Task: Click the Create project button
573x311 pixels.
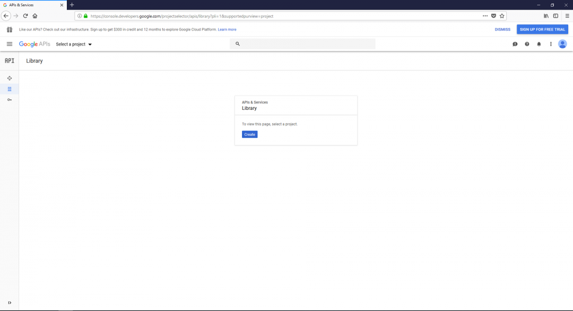Action: (249, 134)
